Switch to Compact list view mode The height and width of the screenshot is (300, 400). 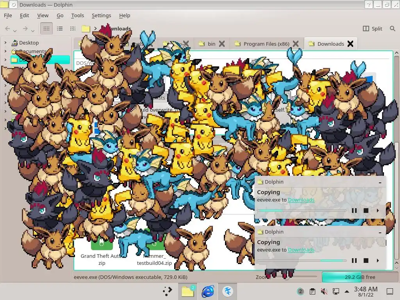tap(60, 29)
